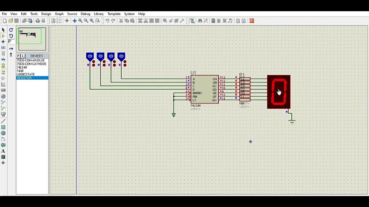Select the 2D box drawing tool

[3, 127]
